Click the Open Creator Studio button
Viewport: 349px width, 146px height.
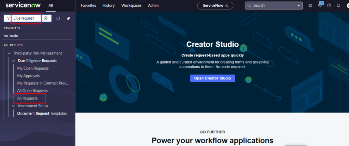[x=212, y=78]
